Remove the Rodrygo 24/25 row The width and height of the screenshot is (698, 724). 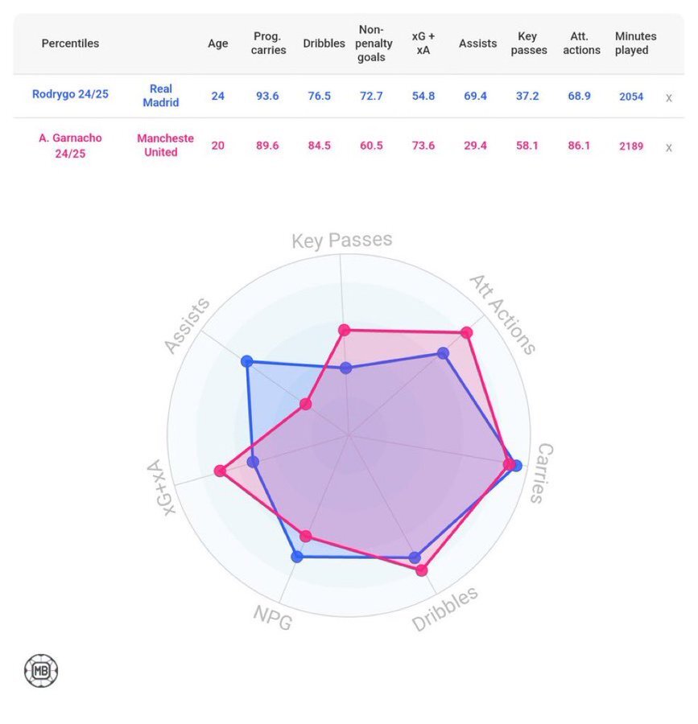669,98
